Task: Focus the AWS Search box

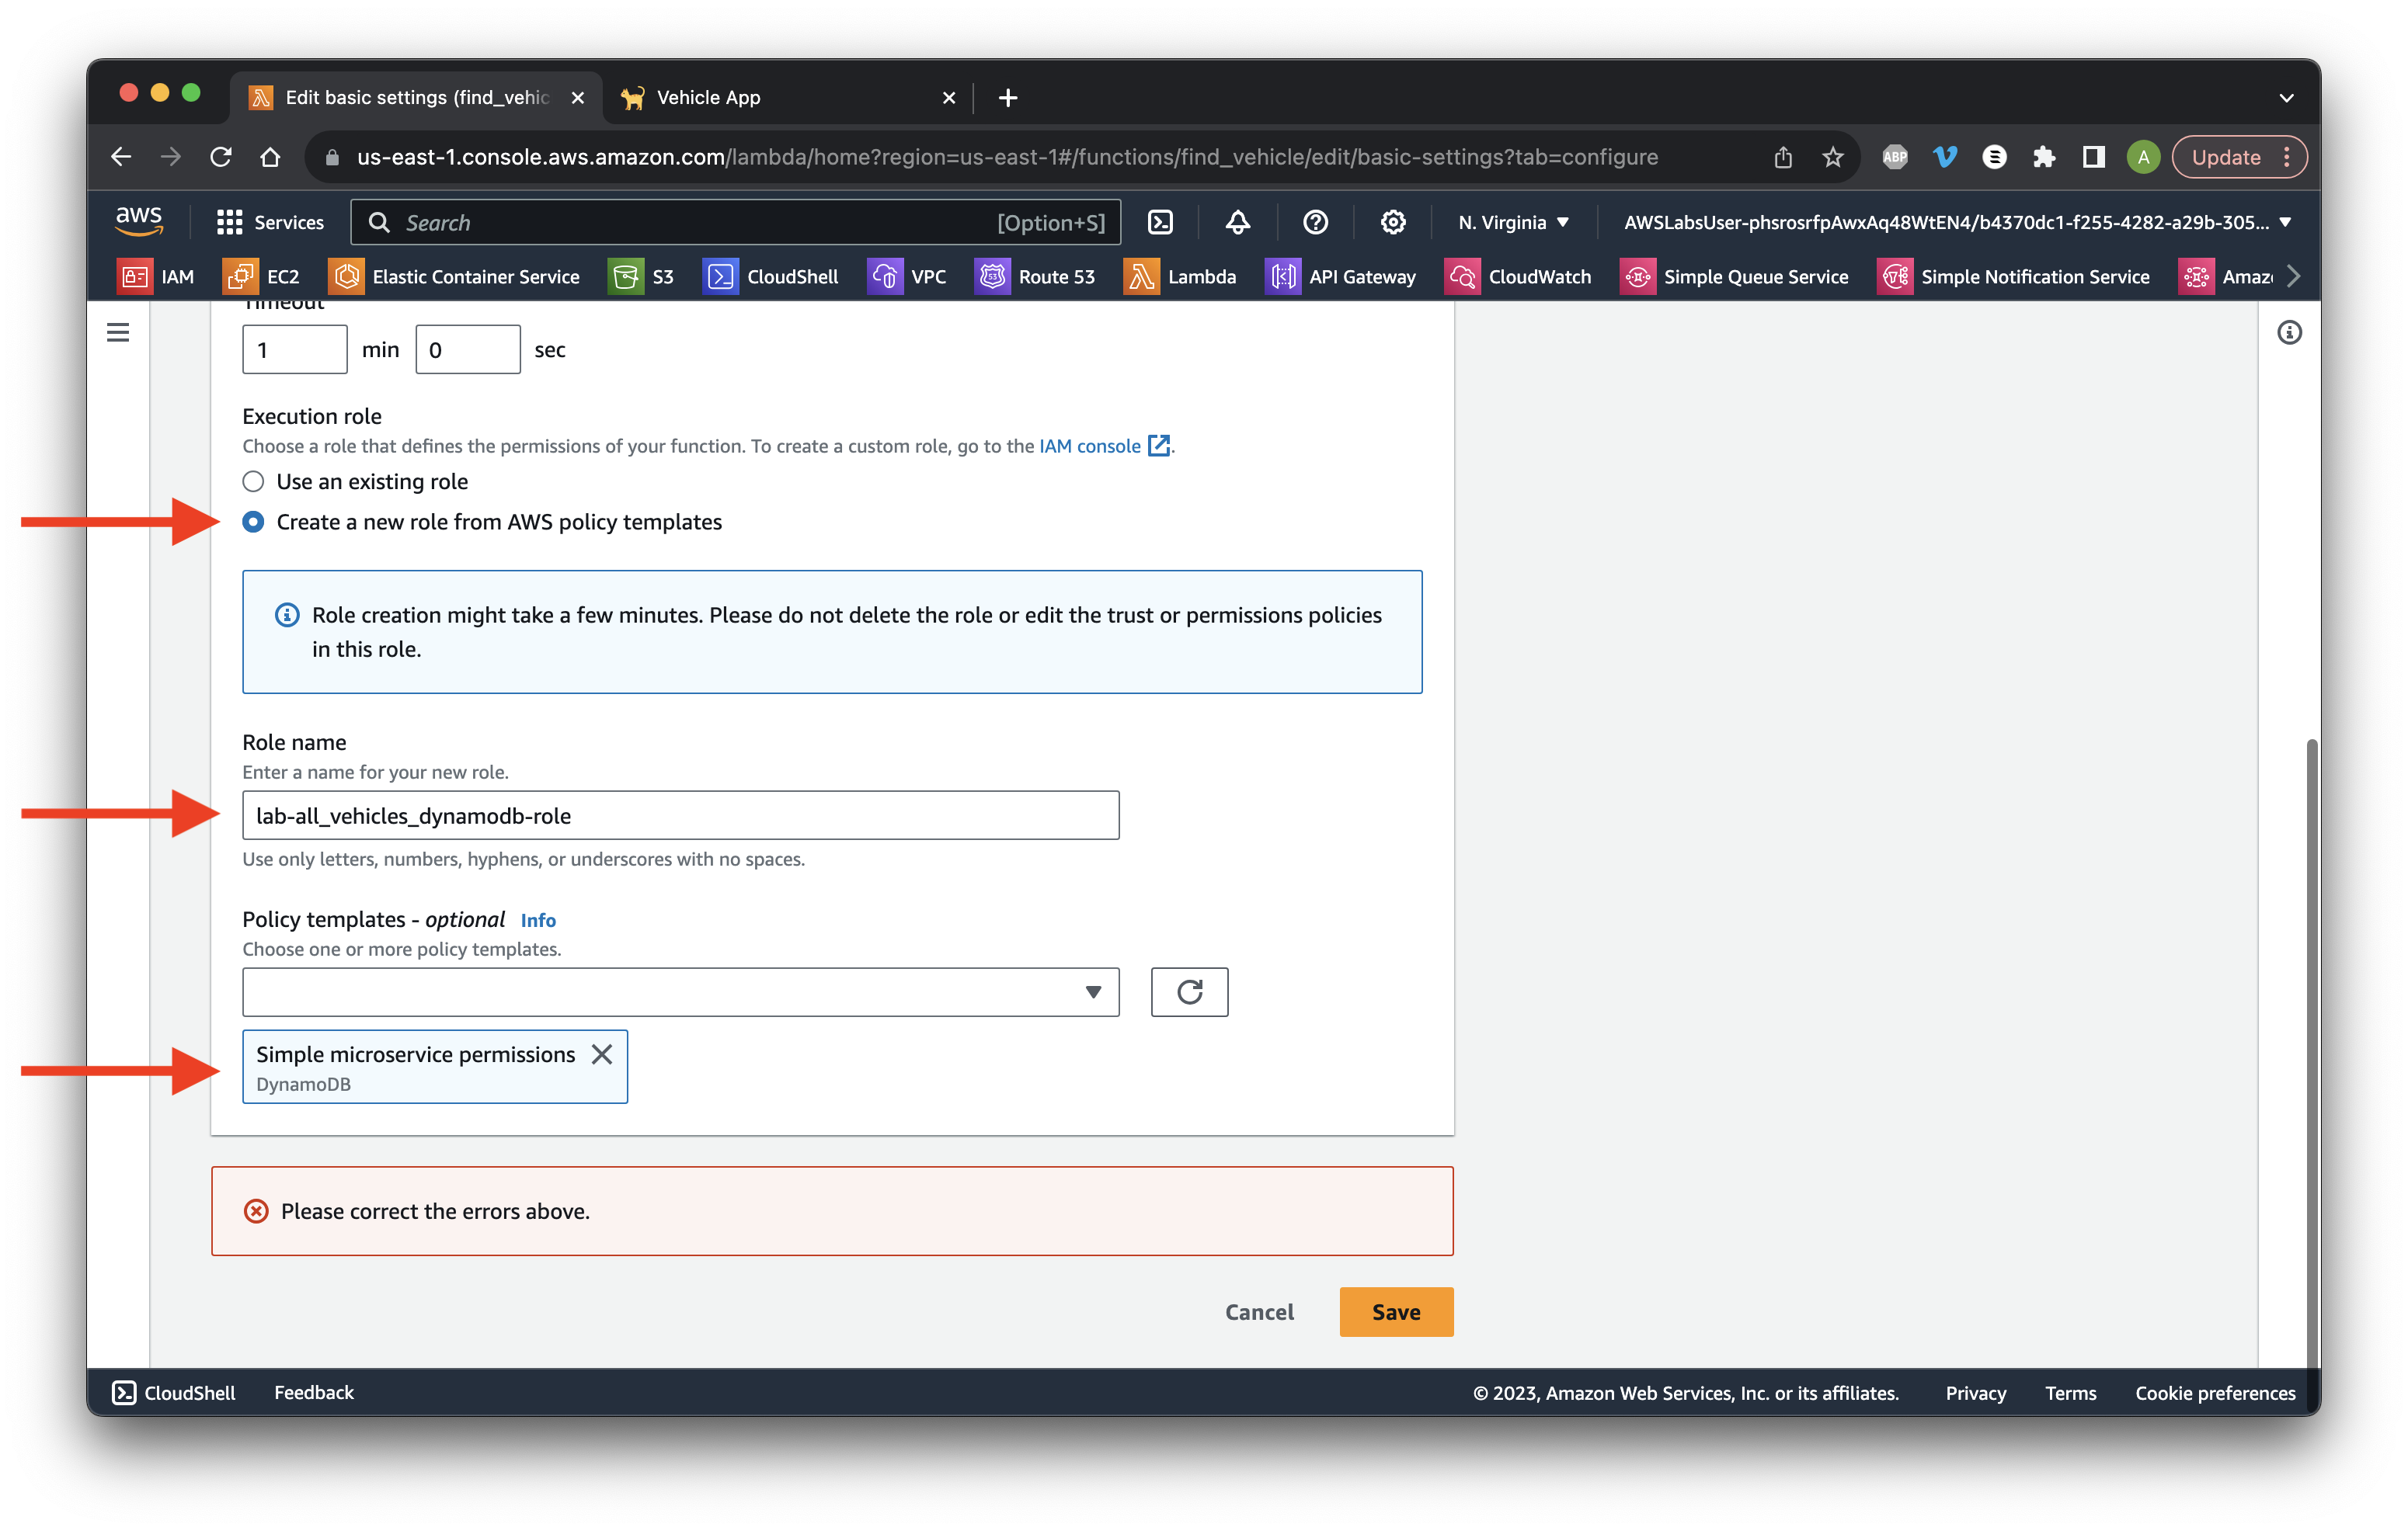Action: pos(735,222)
